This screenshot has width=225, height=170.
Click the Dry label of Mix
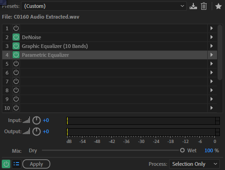click(x=33, y=151)
